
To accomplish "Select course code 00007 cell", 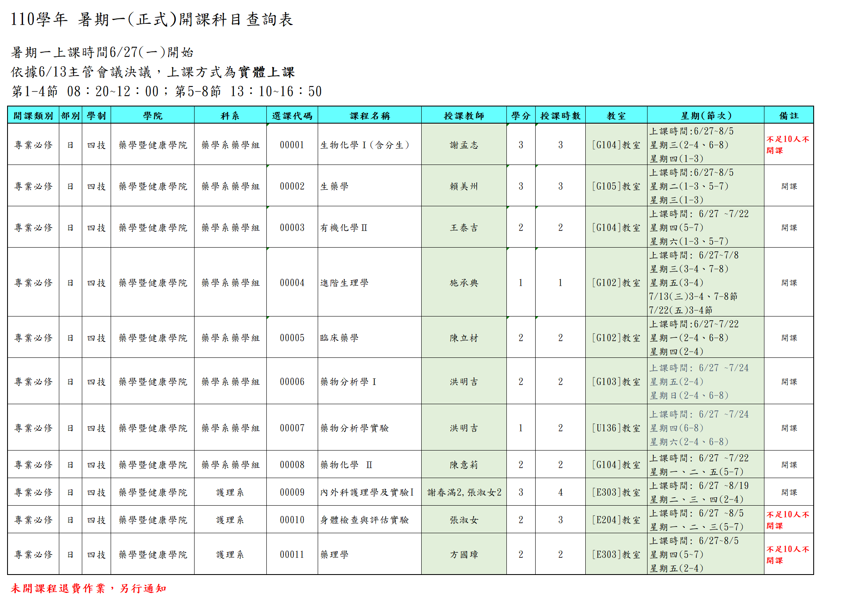I will click(292, 428).
